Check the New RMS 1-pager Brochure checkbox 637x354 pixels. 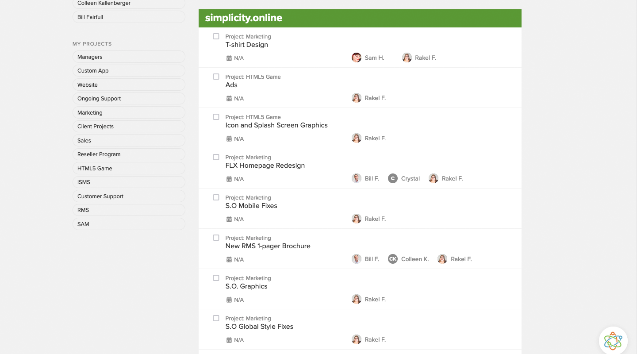(216, 238)
